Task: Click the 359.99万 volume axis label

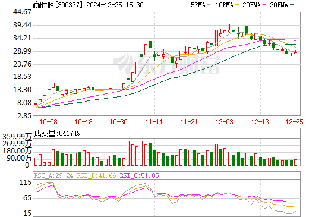Action: (x=17, y=137)
